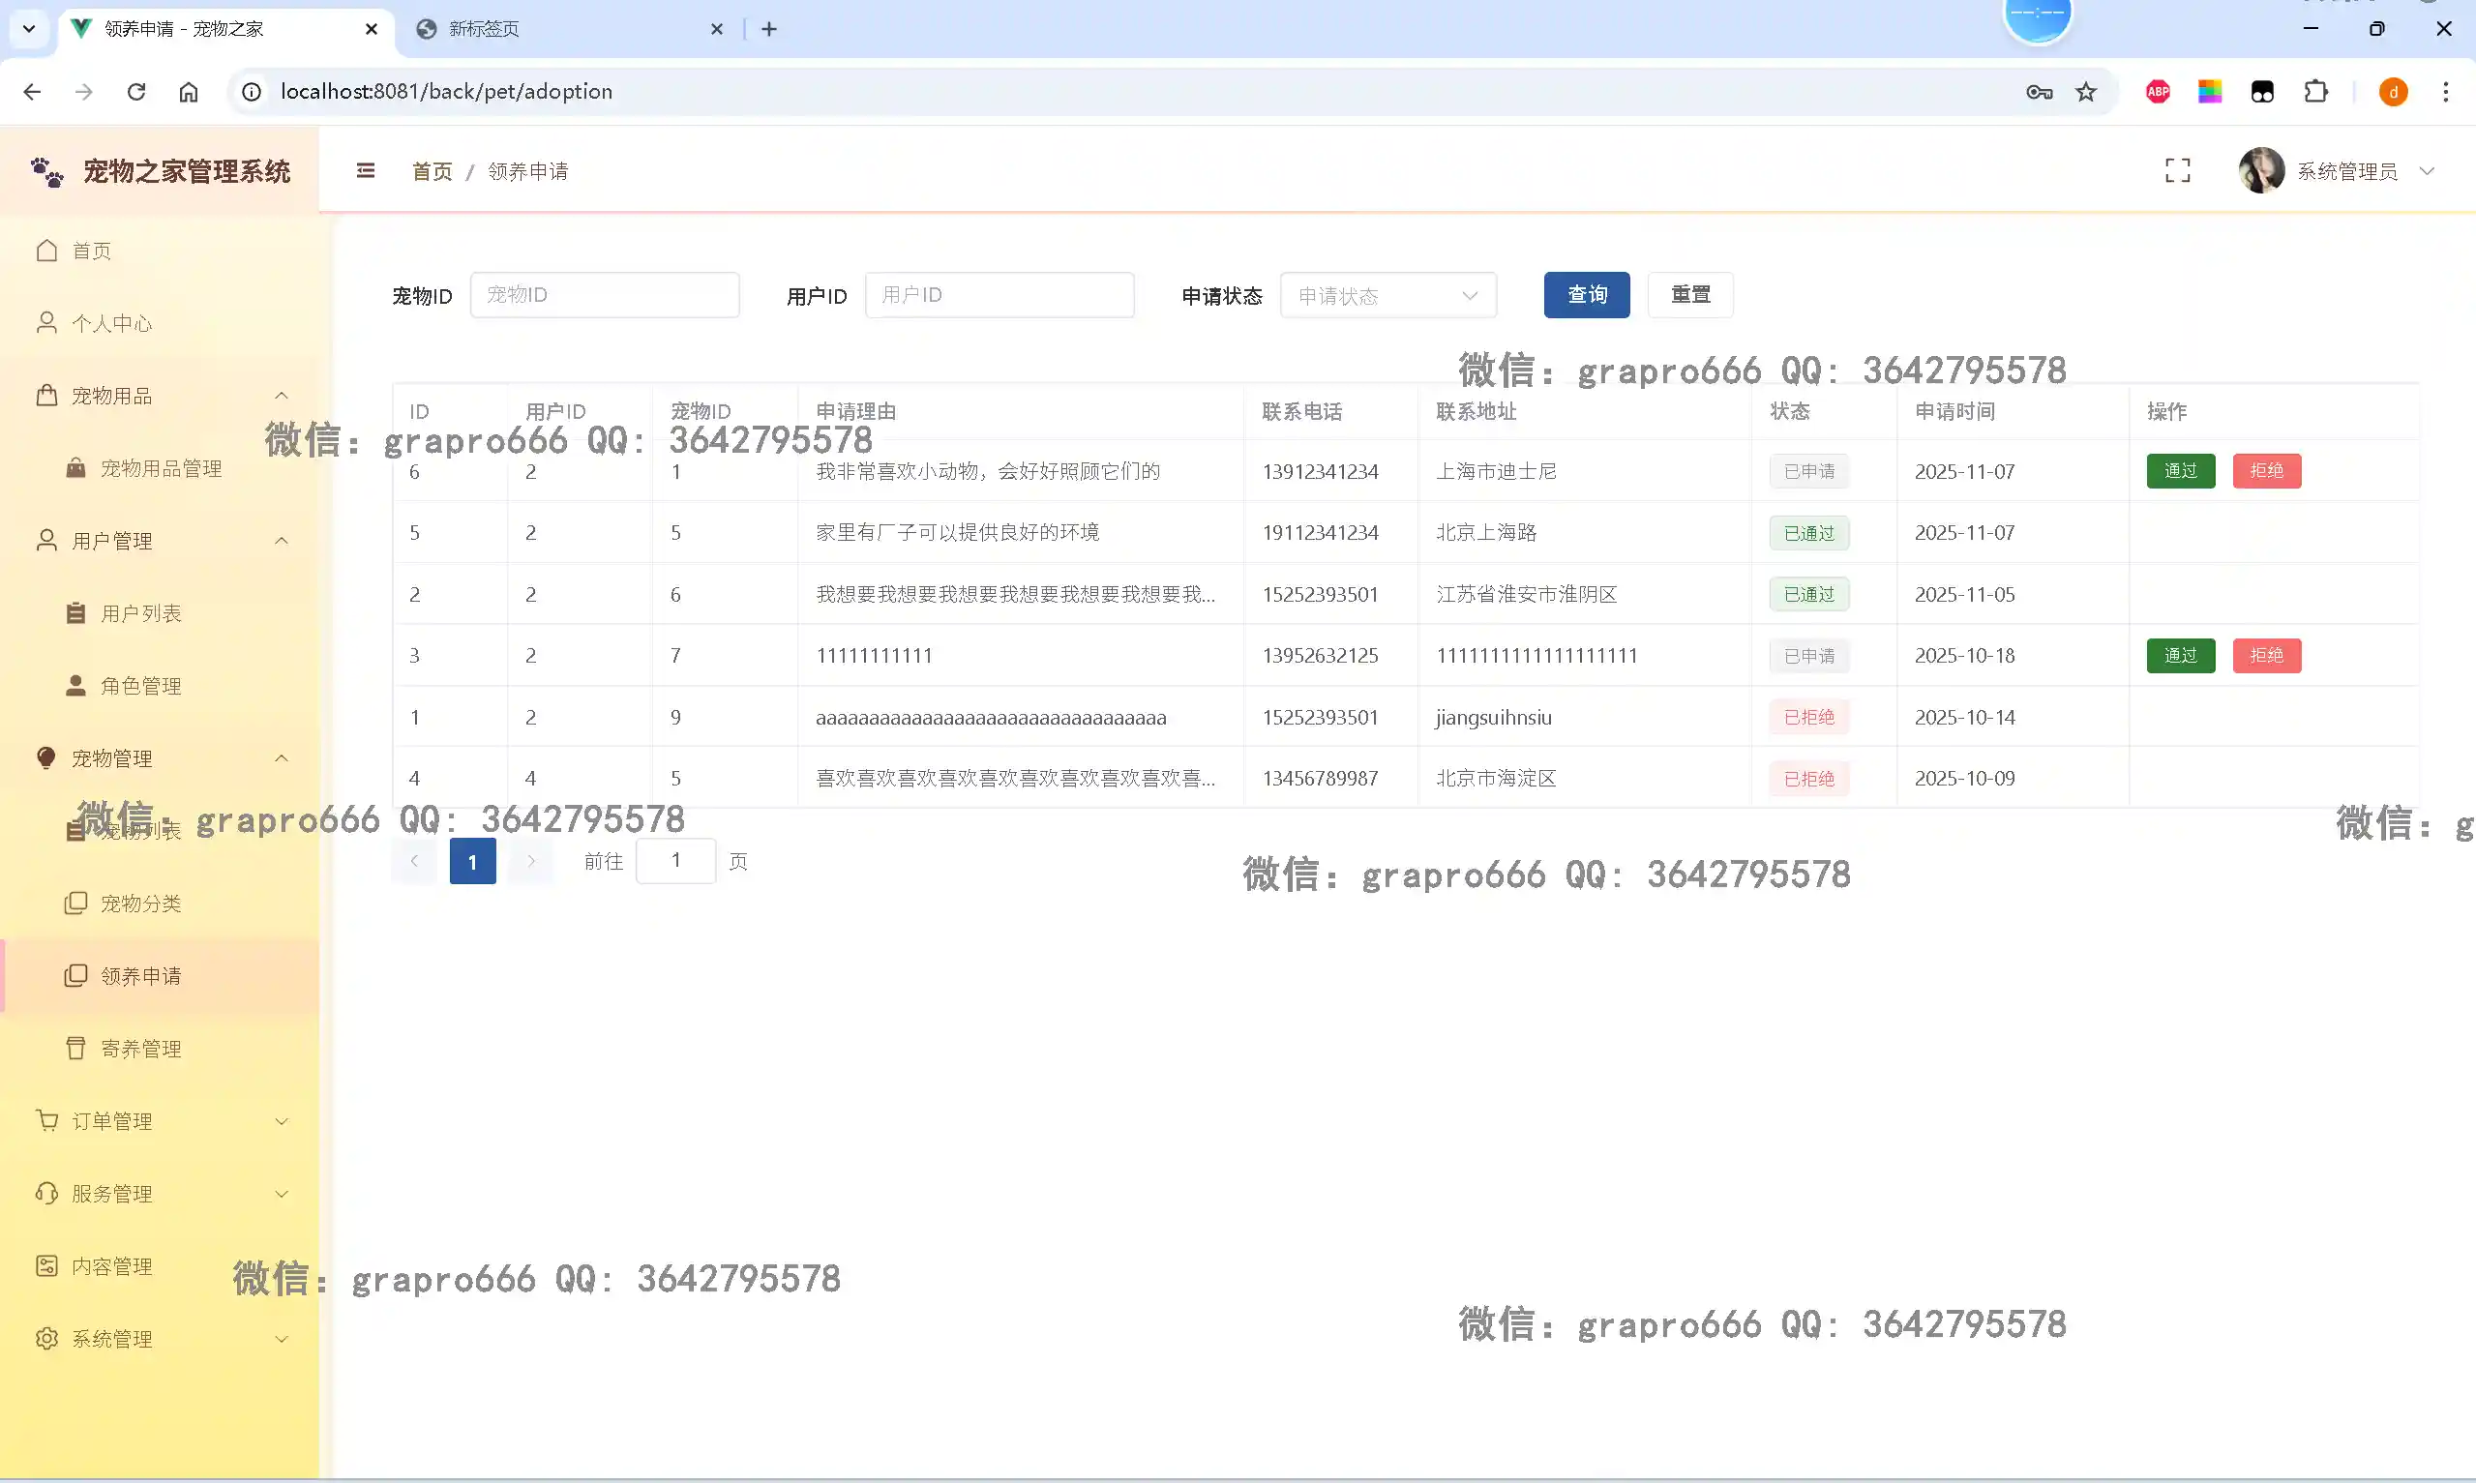Approve application ID 6 with 通过

click(2179, 471)
